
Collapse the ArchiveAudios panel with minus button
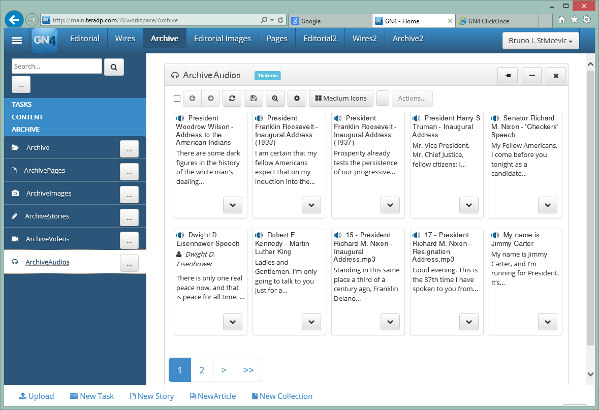(532, 76)
